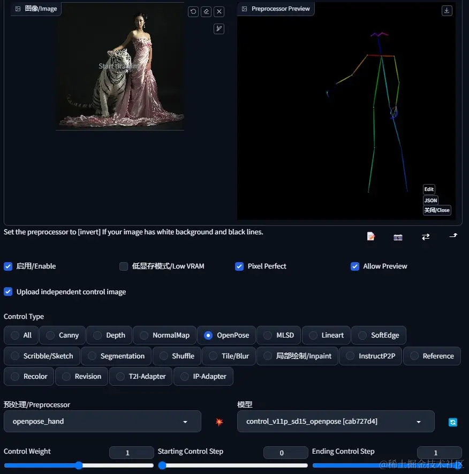Viewport: 469px width, 474px height.
Task: Select the NormalMap control type
Action: (164, 335)
